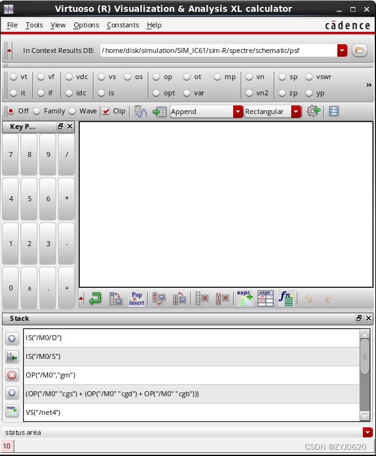376x456 pixels.
Task: Click the keypad divide button
Action: click(x=67, y=154)
